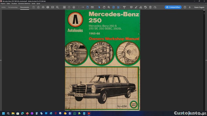Select the arrow selection tool

coord(99,7)
